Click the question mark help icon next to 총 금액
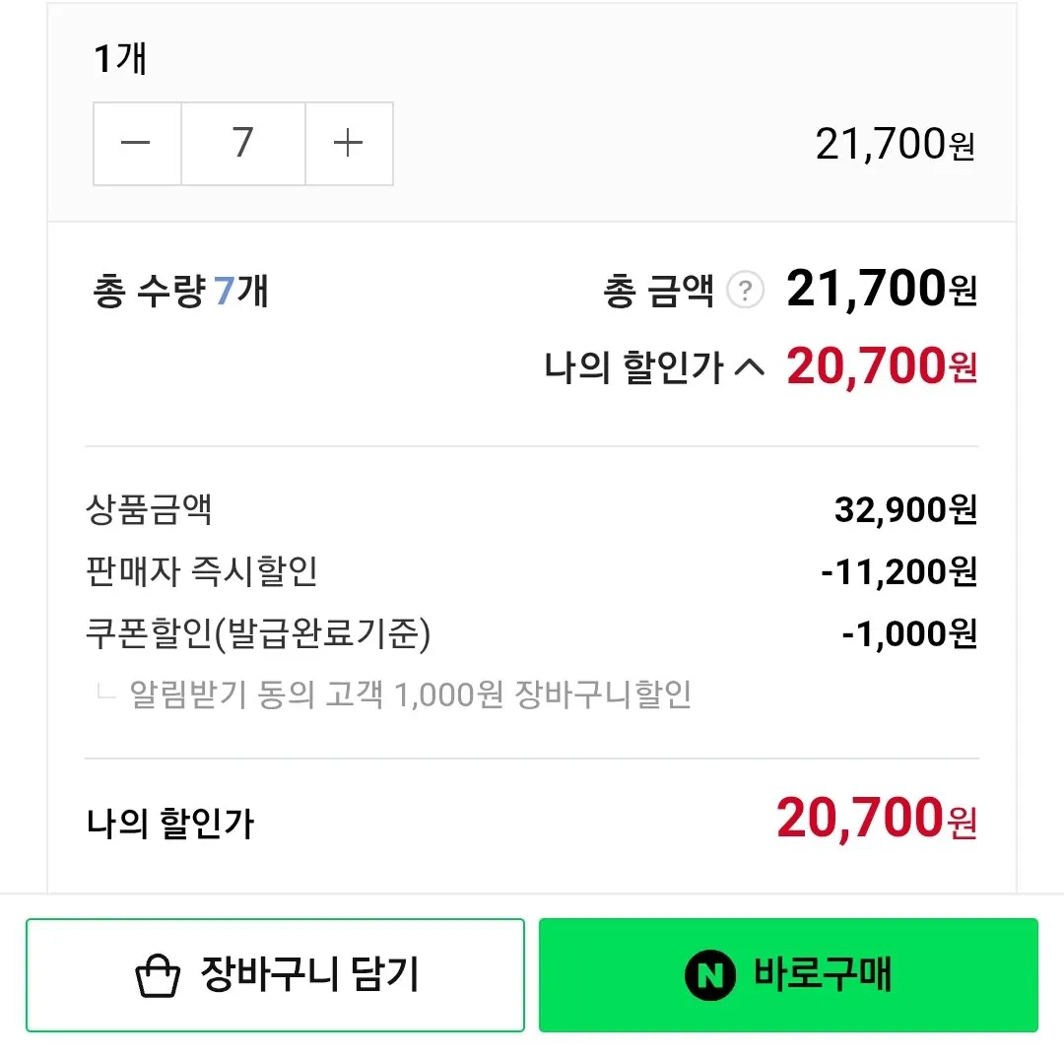 click(x=746, y=291)
